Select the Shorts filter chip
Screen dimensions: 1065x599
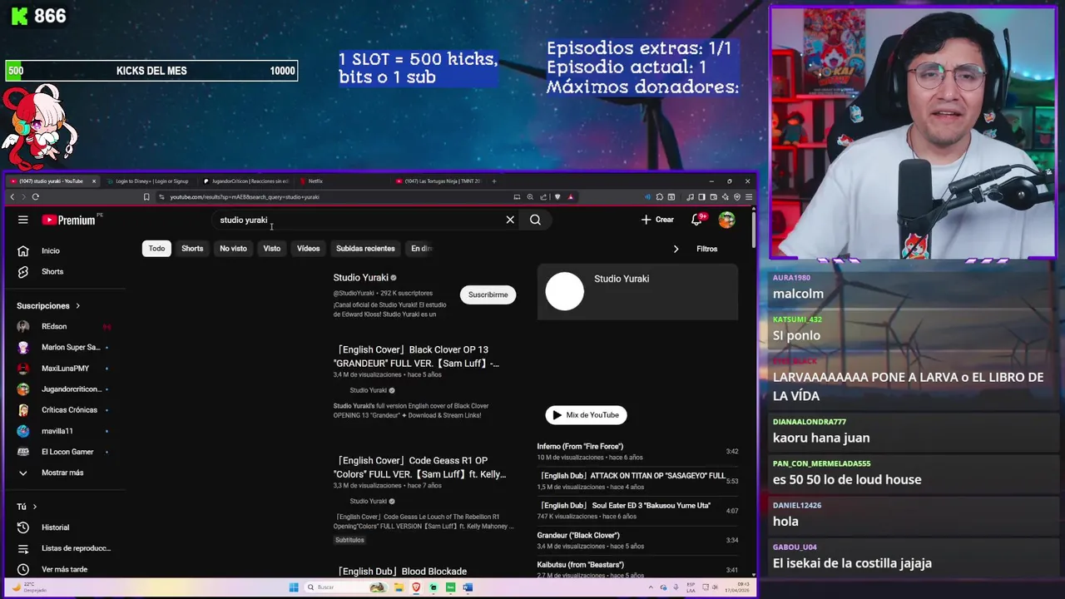pyautogui.click(x=192, y=248)
